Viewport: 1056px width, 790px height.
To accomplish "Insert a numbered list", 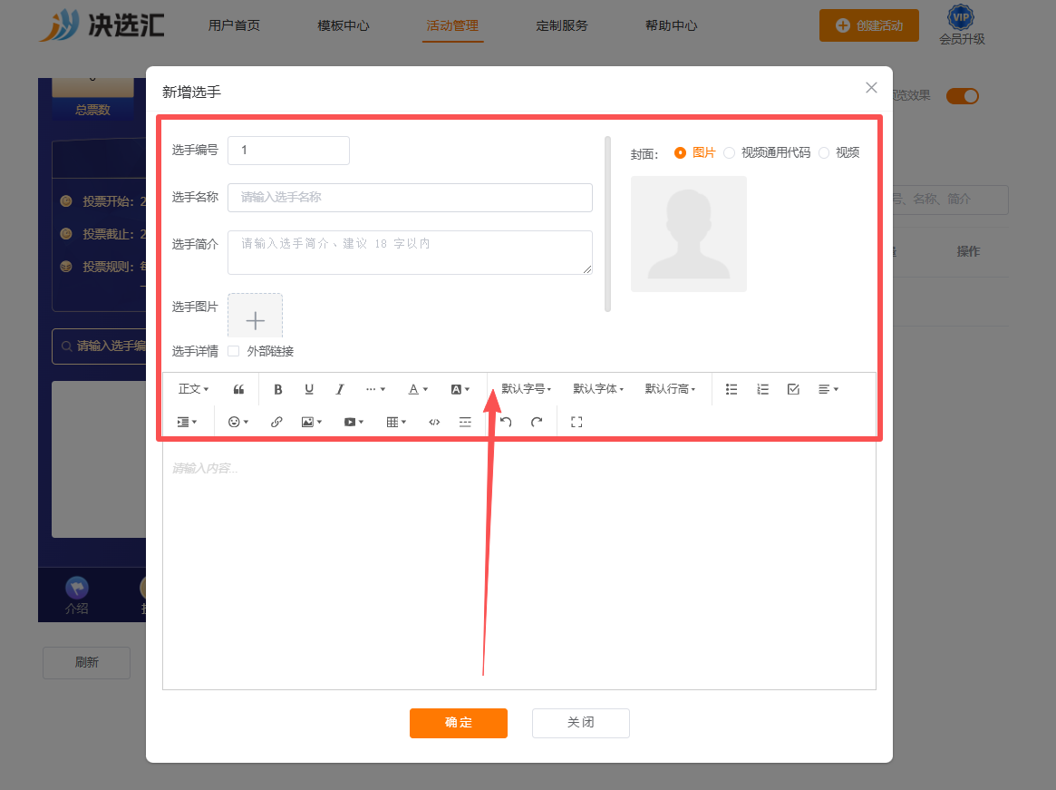I will [x=762, y=389].
